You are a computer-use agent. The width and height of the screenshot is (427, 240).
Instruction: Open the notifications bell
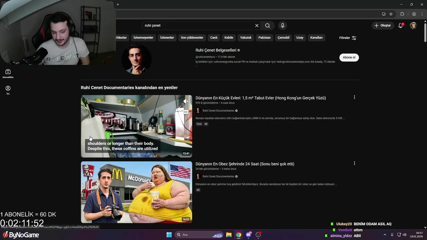click(401, 25)
